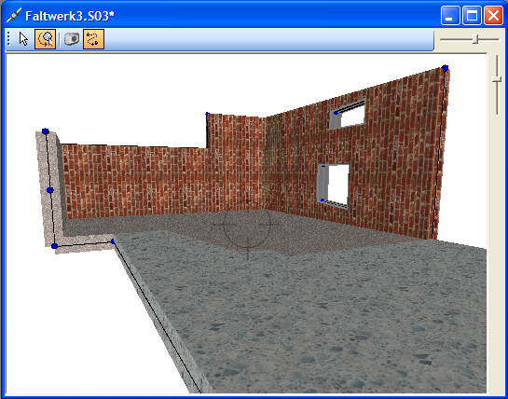Screen dimensions: 508x399
Task: Click the upper window opening in brick wall
Action: click(348, 115)
